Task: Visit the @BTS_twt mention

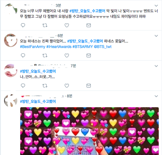Action: [103, 47]
